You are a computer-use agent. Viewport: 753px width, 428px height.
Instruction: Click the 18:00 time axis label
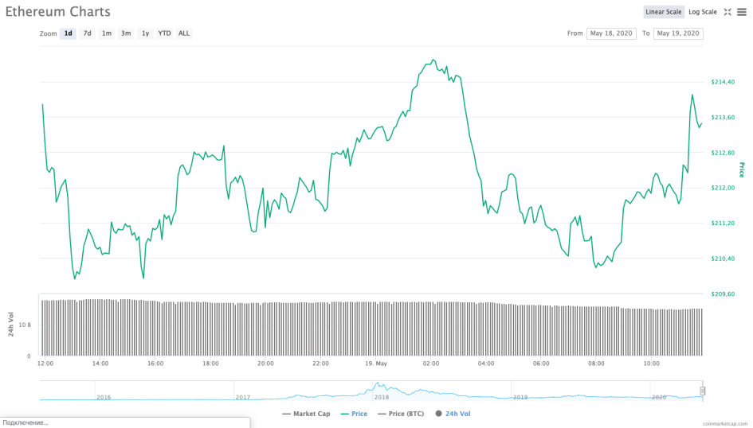click(x=210, y=364)
